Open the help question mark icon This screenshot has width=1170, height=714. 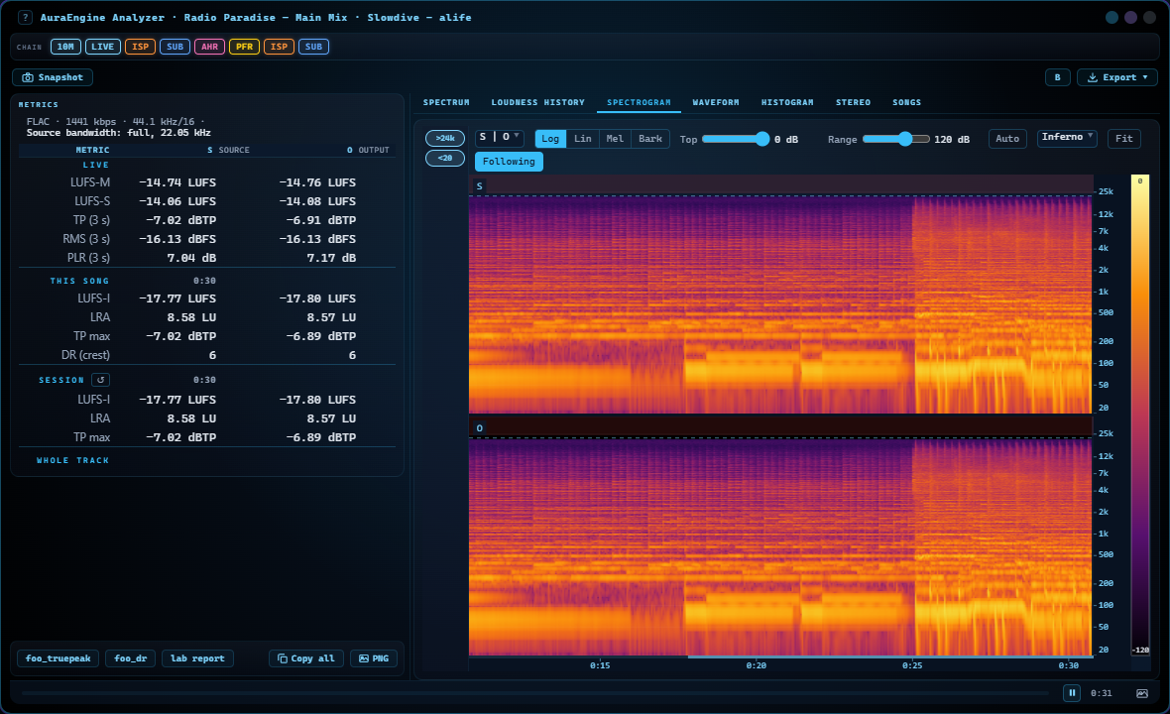coord(25,17)
